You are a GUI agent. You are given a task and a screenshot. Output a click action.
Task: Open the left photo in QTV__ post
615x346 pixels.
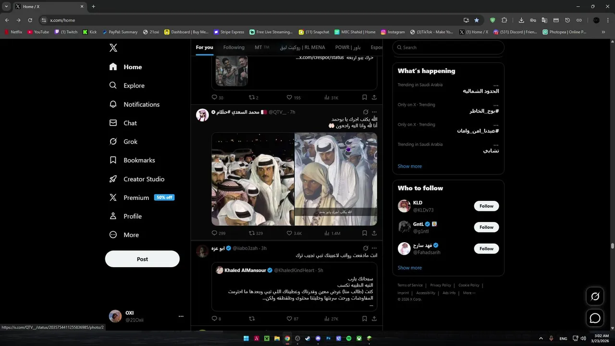[253, 179]
